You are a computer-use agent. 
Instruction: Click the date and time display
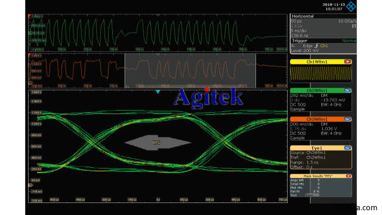point(334,7)
